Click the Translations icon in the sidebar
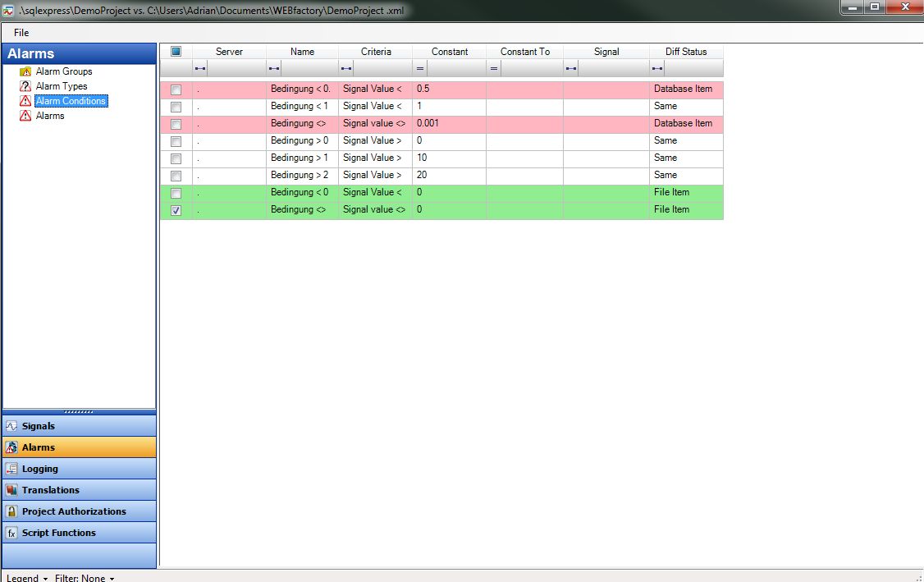924x582 pixels. click(11, 490)
